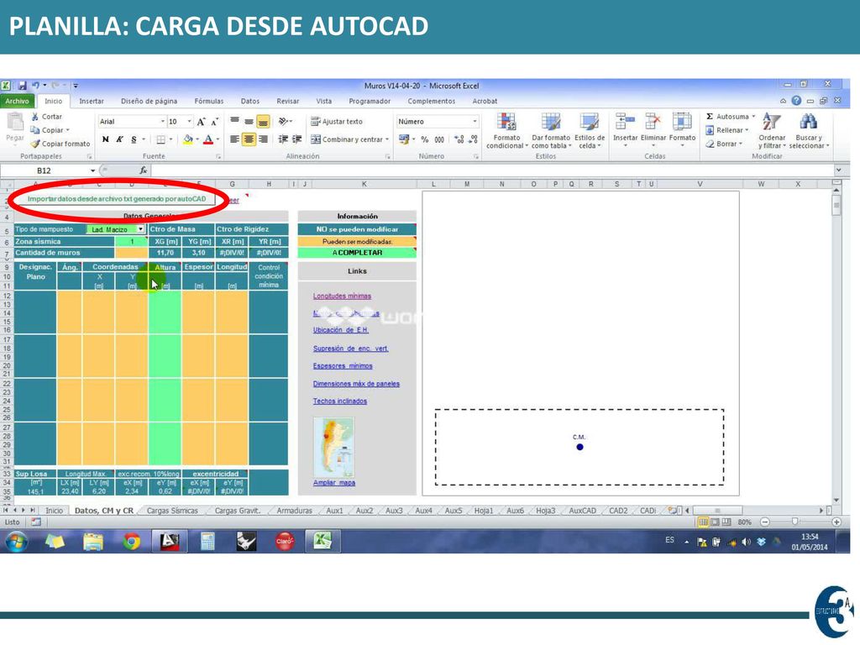Image resolution: width=860 pixels, height=645 pixels.
Task: Expand the Name Box dropdown arrow
Action: click(x=92, y=170)
